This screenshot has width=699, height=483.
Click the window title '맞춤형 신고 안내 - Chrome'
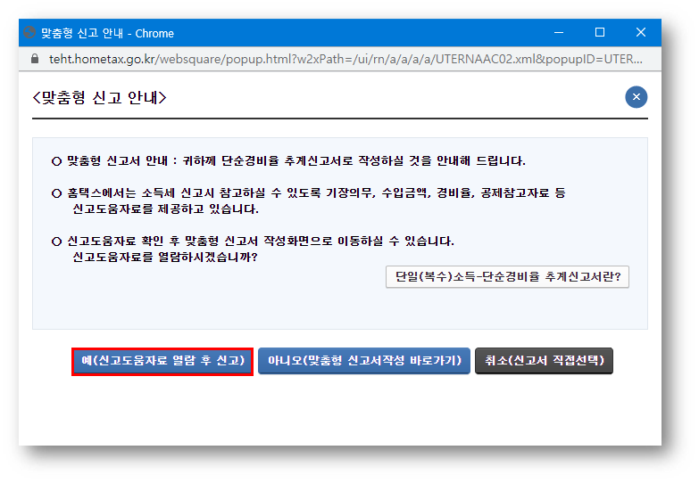tap(107, 33)
